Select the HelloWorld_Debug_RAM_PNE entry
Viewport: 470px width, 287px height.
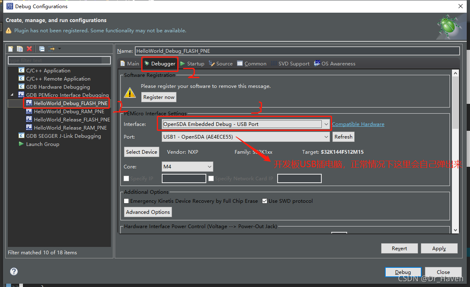[69, 111]
